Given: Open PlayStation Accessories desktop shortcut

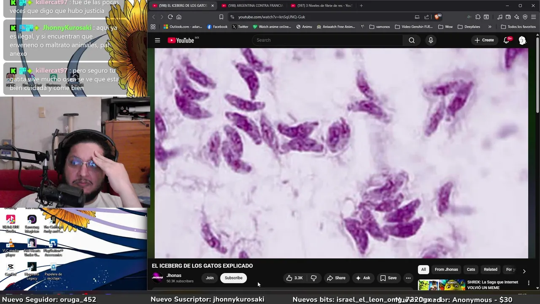Looking at the screenshot, I should tap(53, 248).
